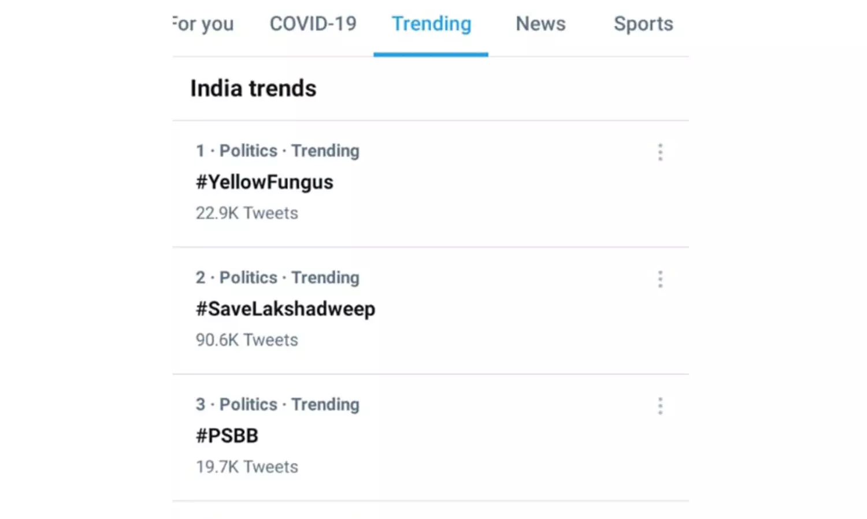Image resolution: width=867 pixels, height=519 pixels.
Task: Switch to the For you tab
Action: (x=203, y=24)
